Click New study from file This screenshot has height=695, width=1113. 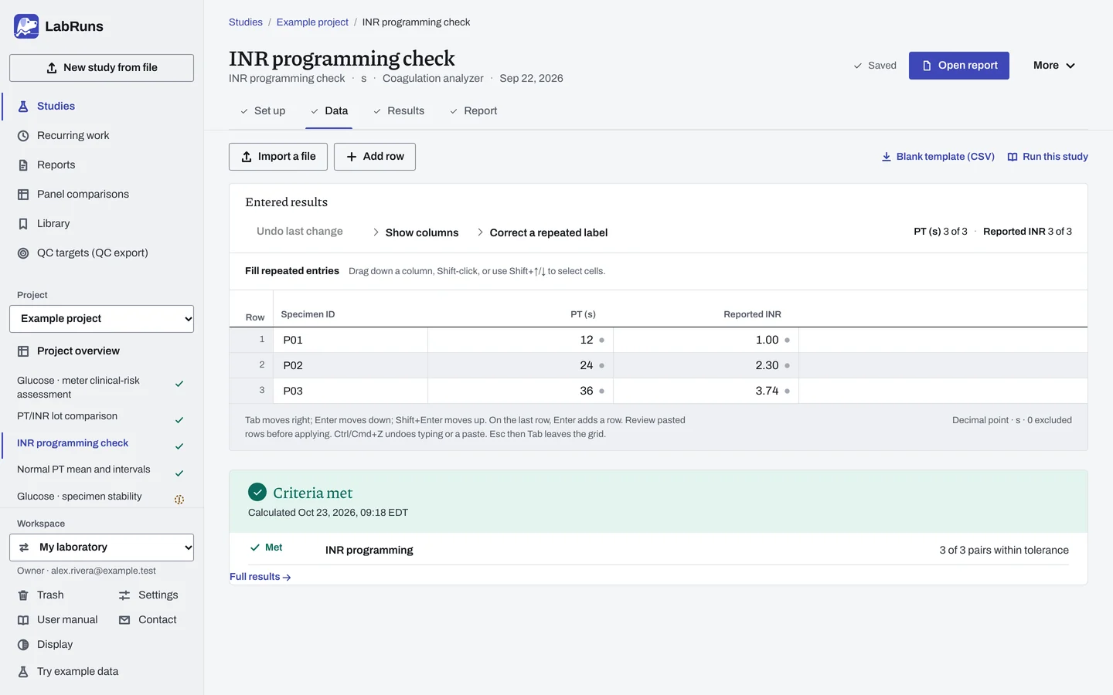pos(101,68)
